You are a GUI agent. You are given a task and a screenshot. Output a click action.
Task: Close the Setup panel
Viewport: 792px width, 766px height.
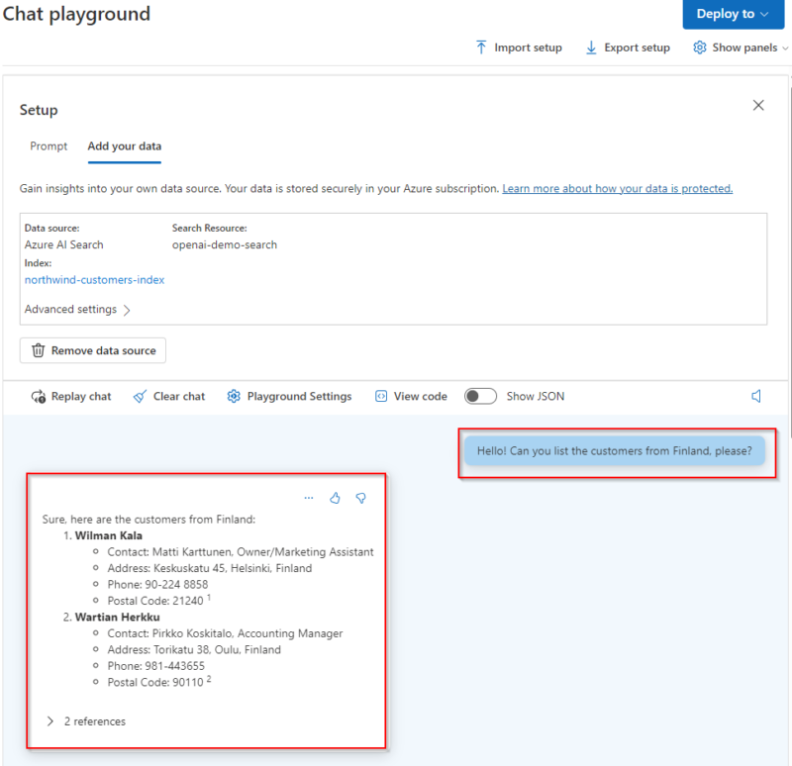758,105
